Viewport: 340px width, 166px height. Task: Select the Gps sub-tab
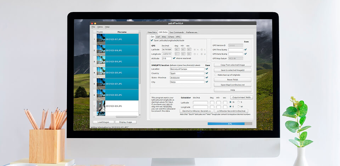pos(152,37)
